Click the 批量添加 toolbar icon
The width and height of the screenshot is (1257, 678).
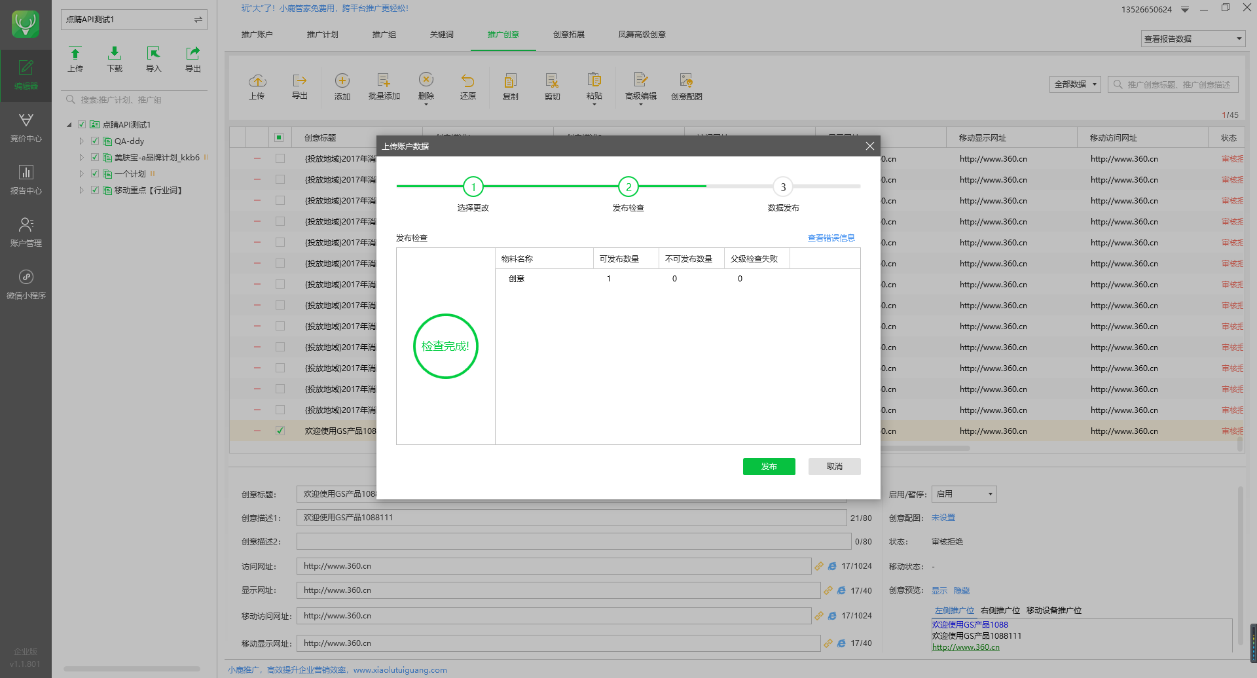(x=384, y=86)
